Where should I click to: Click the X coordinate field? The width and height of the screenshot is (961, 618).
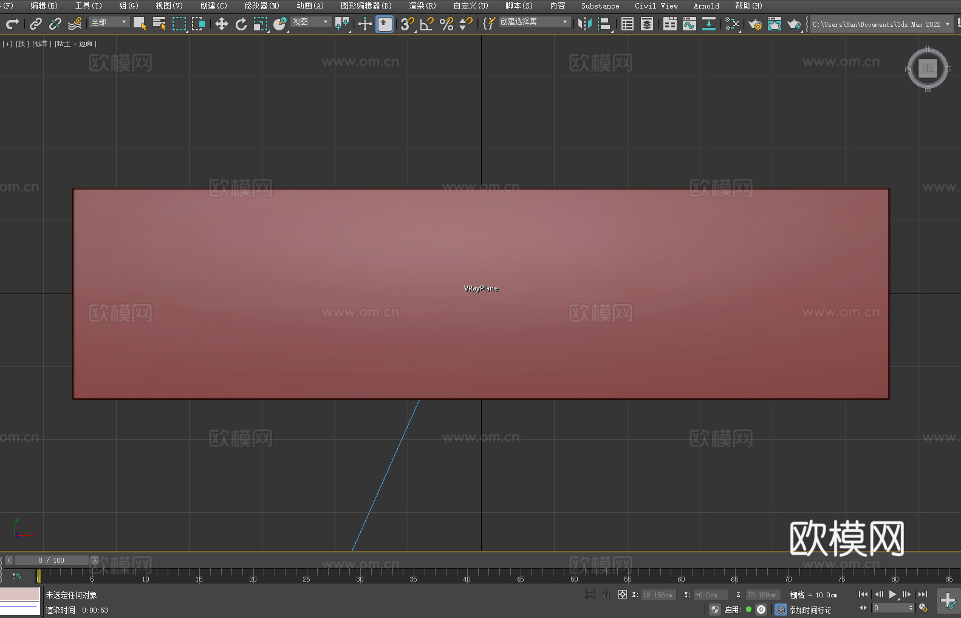[658, 595]
